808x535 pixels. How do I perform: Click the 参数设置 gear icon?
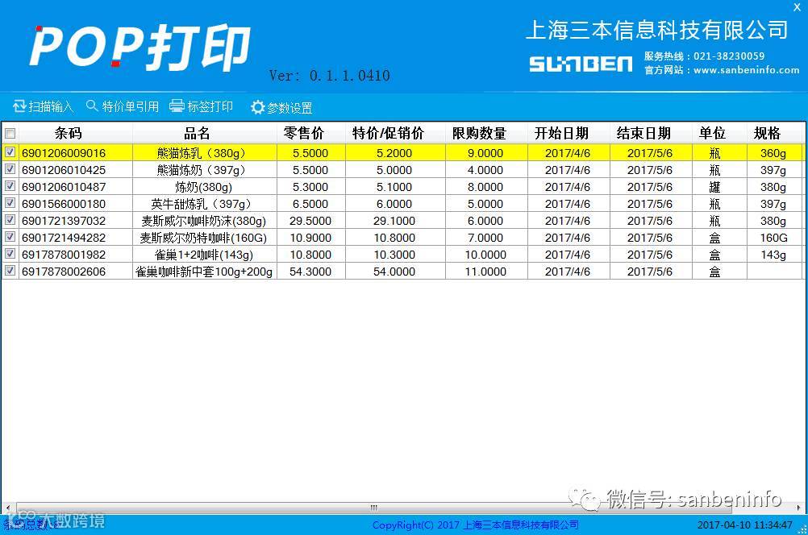258,107
